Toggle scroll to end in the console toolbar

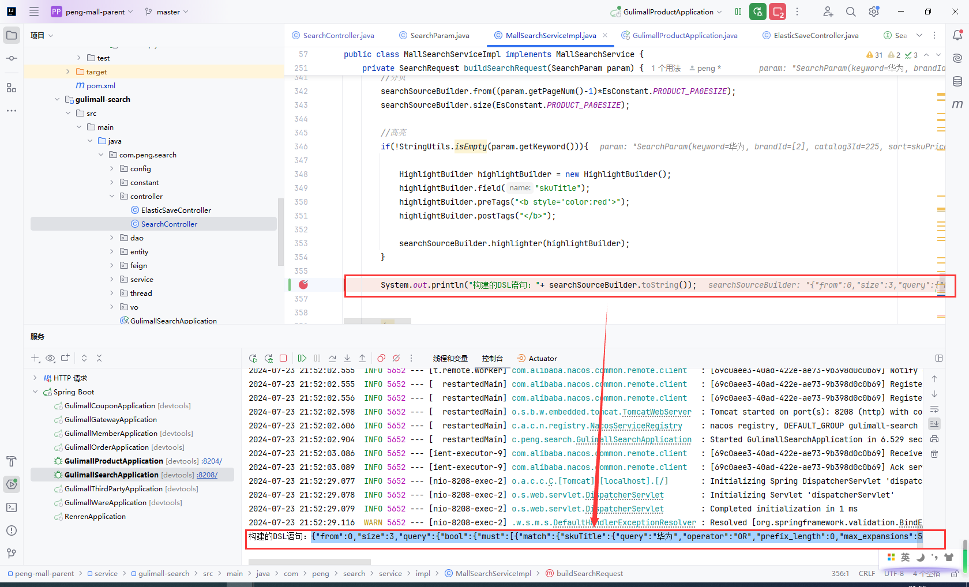pyautogui.click(x=934, y=424)
